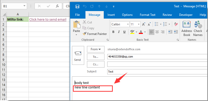Click 'body test' line in message
The height and width of the screenshot is (101, 208).
82,83
